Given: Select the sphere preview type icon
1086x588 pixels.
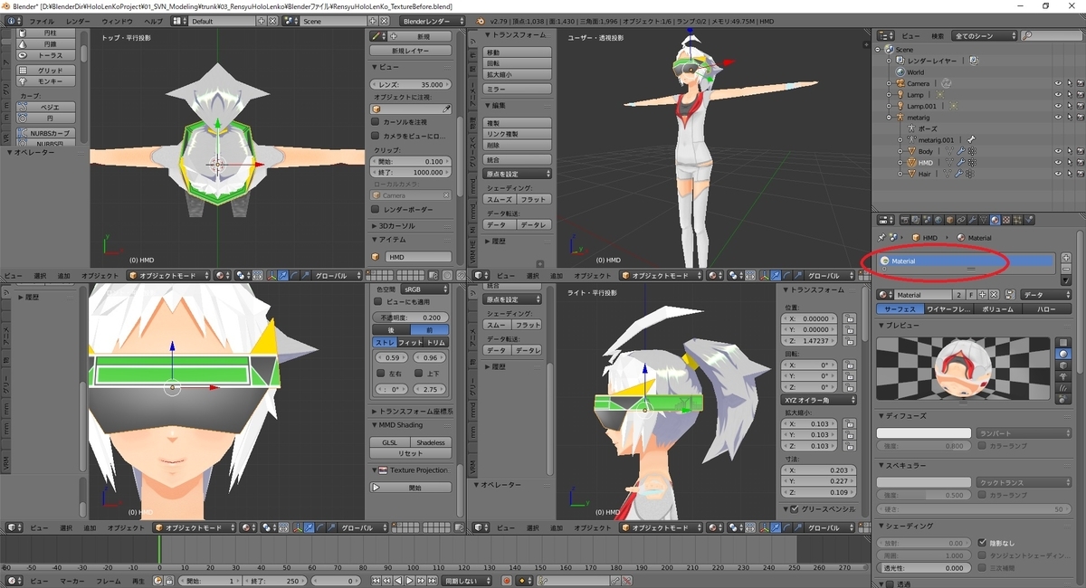Looking at the screenshot, I should pyautogui.click(x=1063, y=354).
